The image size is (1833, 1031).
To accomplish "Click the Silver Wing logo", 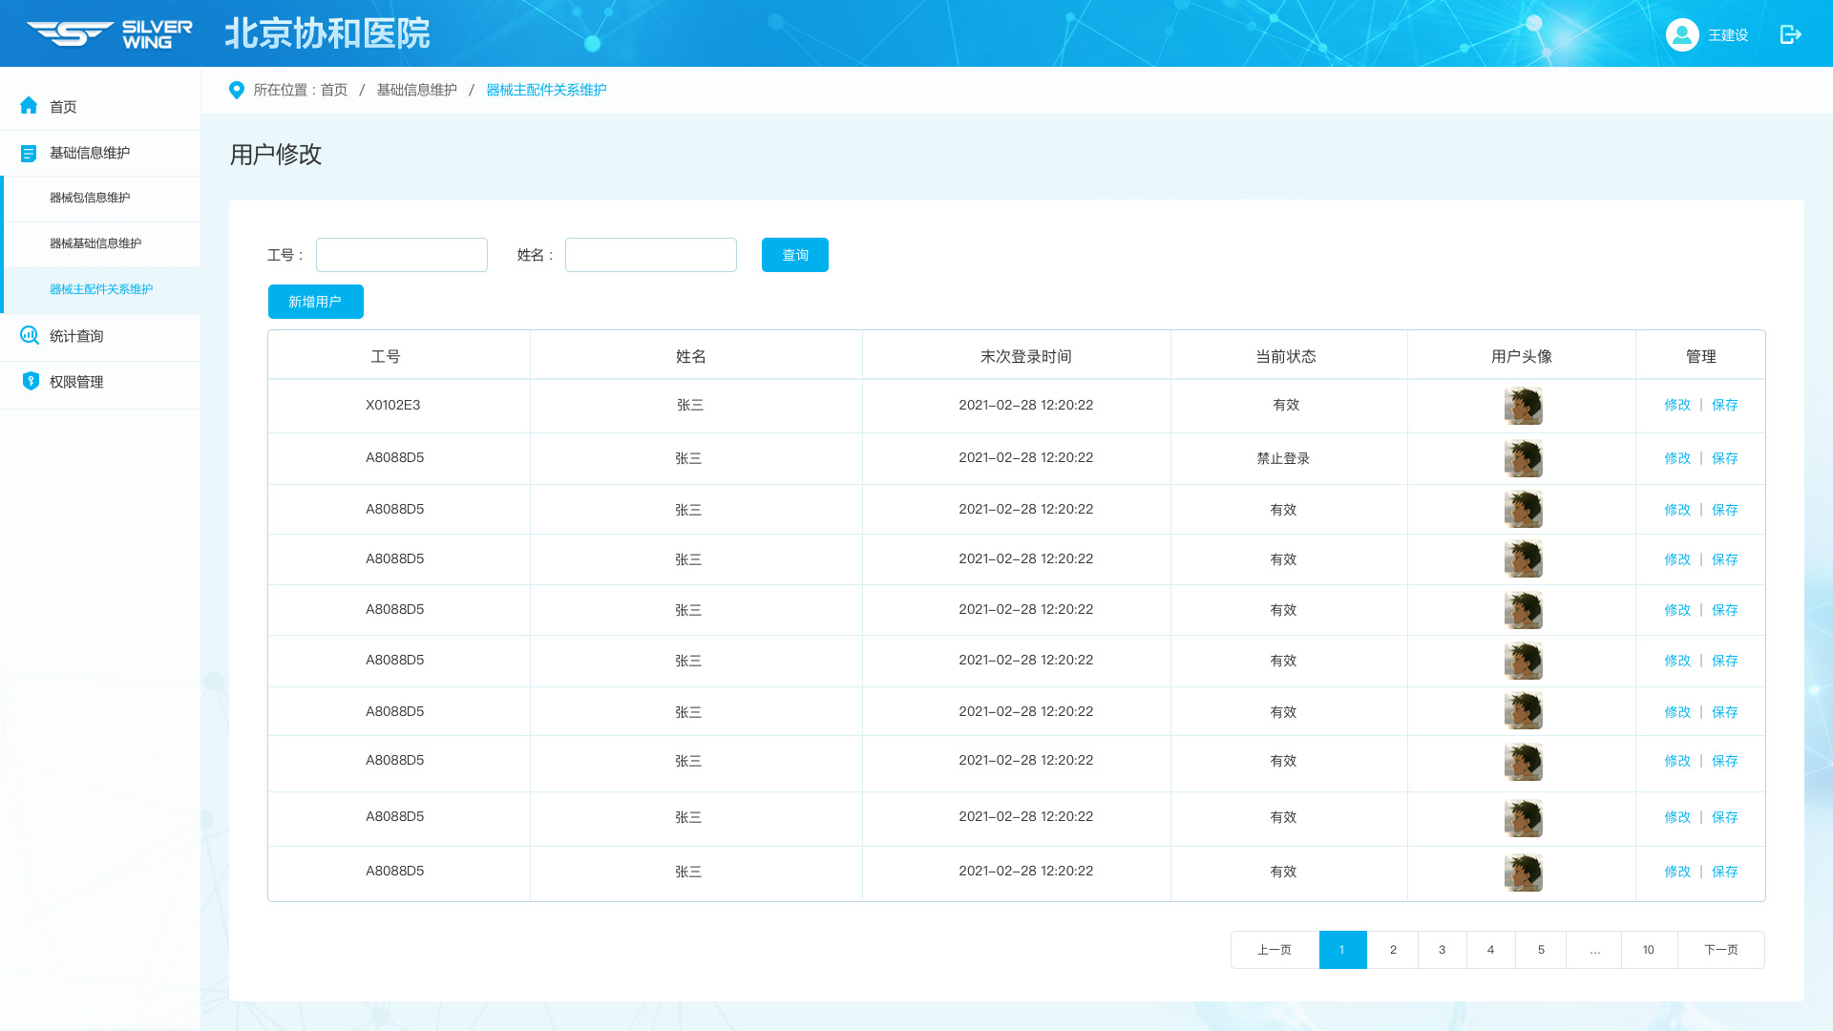I will point(110,33).
